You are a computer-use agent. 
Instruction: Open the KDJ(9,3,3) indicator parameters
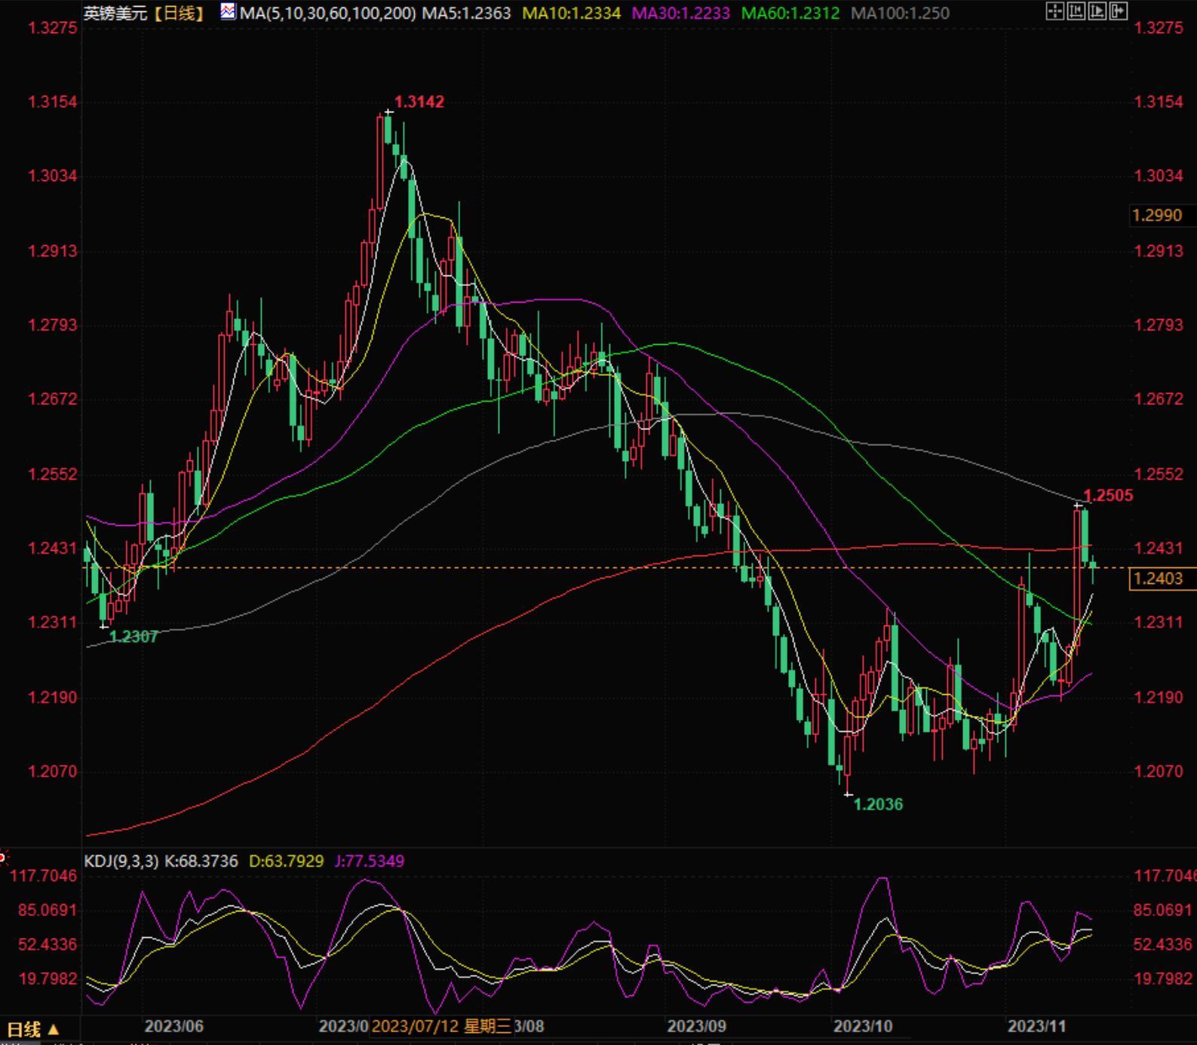tap(121, 861)
